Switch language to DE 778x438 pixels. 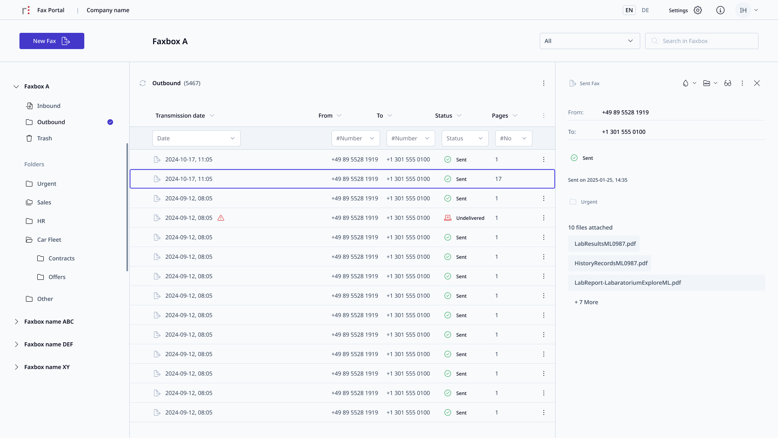pos(645,10)
